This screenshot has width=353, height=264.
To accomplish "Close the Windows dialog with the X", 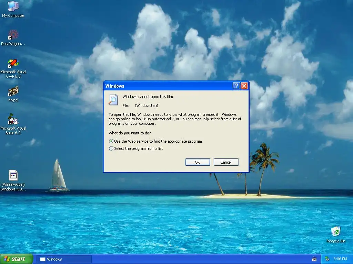I will (x=244, y=86).
